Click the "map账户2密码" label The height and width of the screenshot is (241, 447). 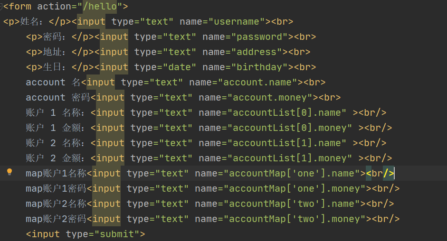pyautogui.click(x=56, y=219)
